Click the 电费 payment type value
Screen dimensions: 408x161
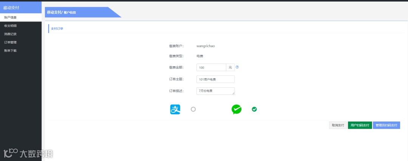coord(200,56)
